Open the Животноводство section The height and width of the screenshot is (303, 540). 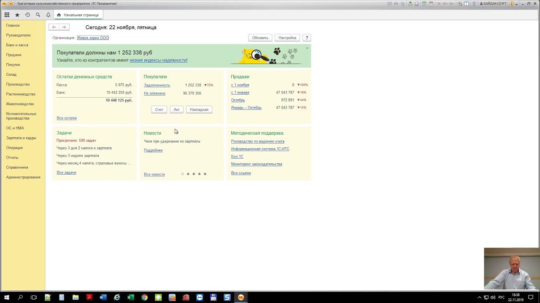[x=20, y=104]
